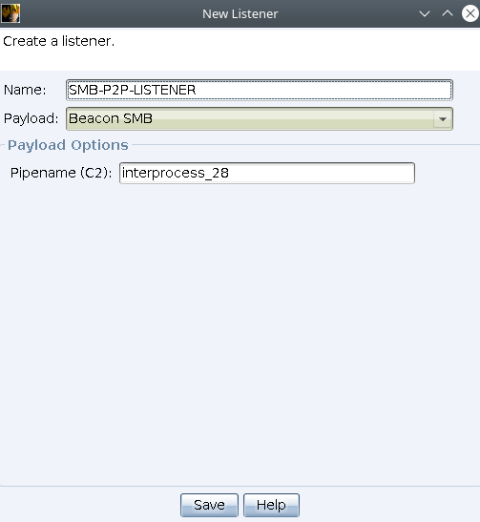The image size is (480, 522).
Task: Click the Pipename (C2) input field
Action: tap(267, 173)
